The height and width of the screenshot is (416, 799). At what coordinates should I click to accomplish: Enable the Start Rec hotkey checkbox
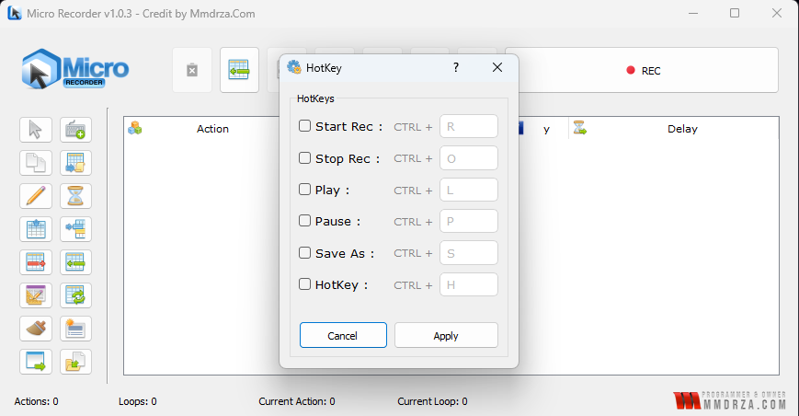(x=305, y=126)
